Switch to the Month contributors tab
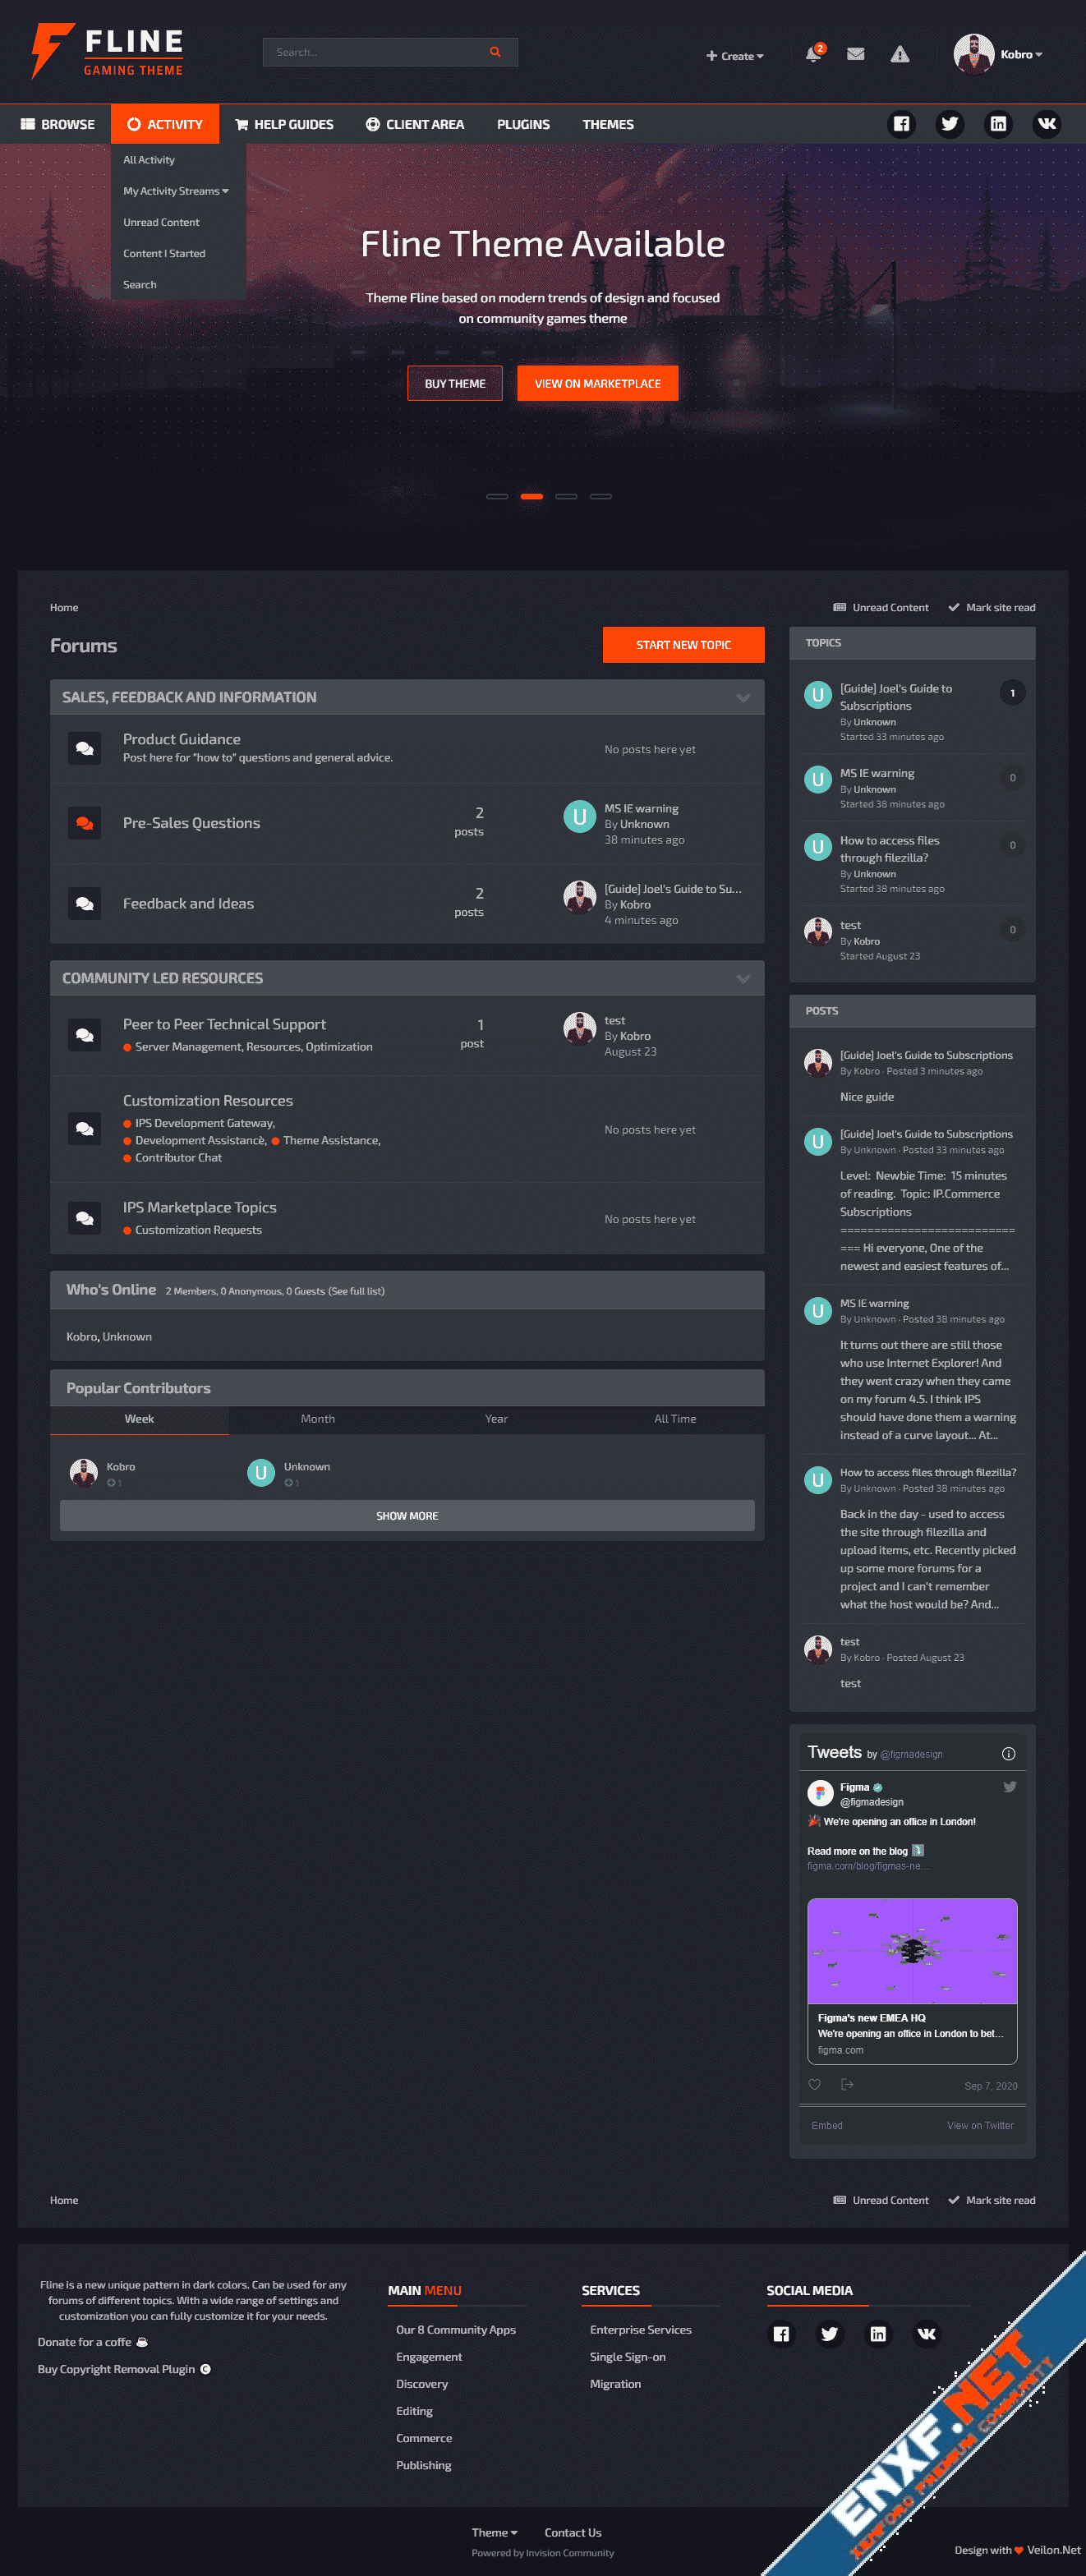The width and height of the screenshot is (1086, 2576). [318, 1419]
